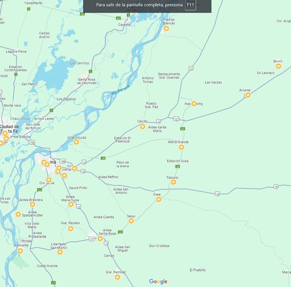Select the Cayastá town label
The image size is (291, 287).
pyautogui.click(x=124, y=24)
